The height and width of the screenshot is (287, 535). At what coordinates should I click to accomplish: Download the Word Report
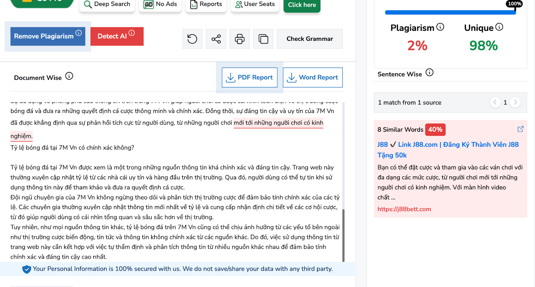coord(313,77)
